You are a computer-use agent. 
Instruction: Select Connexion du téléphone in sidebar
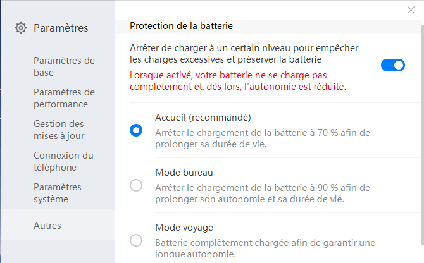[63, 161]
